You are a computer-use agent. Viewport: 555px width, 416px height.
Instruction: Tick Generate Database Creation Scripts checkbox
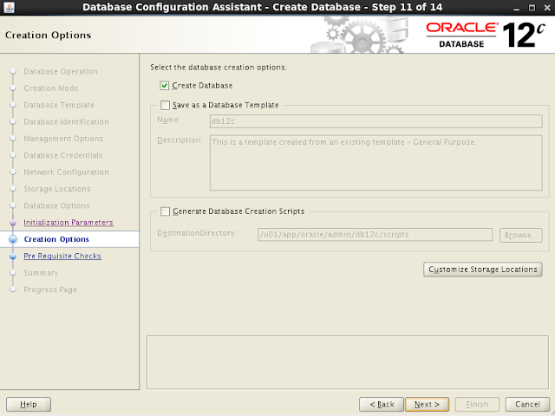click(x=165, y=211)
